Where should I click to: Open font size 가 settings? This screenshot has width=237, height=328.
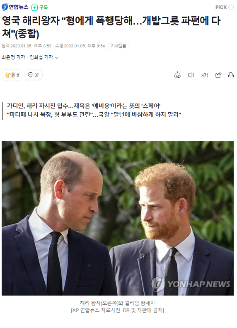(205, 75)
